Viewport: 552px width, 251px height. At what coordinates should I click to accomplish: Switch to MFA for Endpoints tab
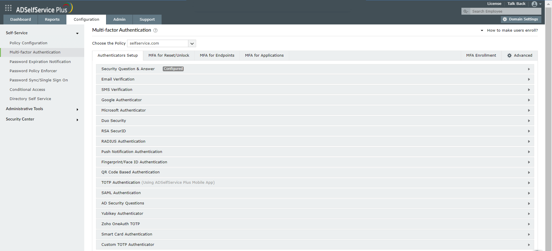coord(217,55)
